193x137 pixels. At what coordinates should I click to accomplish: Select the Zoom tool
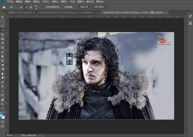pos(2,104)
